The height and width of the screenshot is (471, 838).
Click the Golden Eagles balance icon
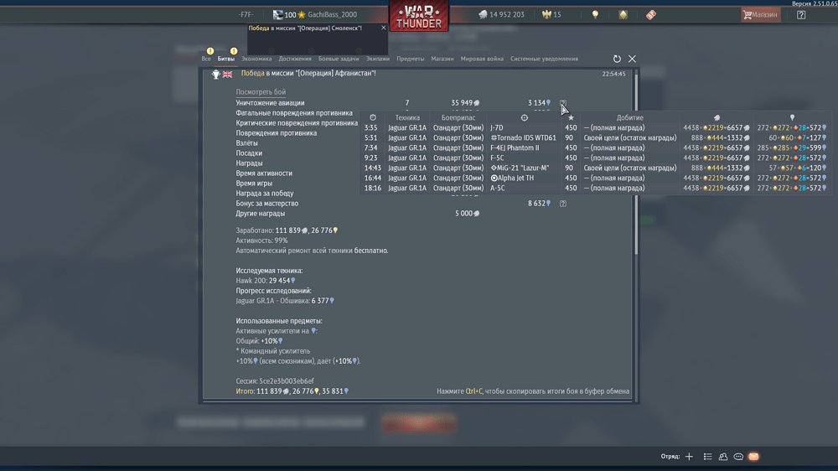click(x=547, y=15)
